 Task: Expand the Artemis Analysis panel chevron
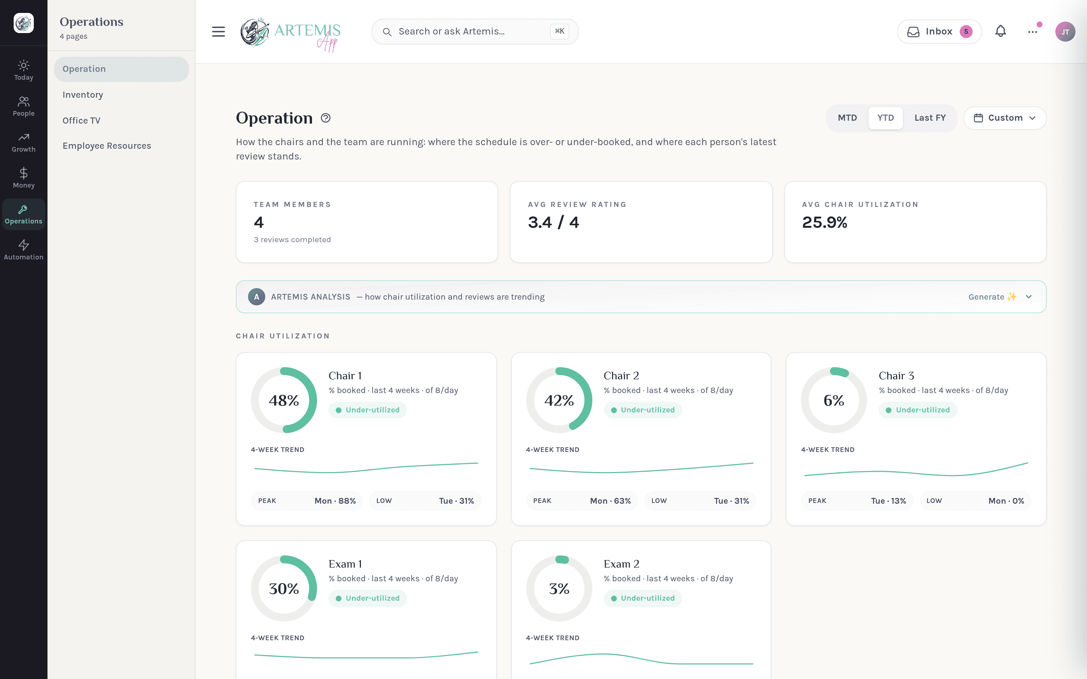point(1029,297)
